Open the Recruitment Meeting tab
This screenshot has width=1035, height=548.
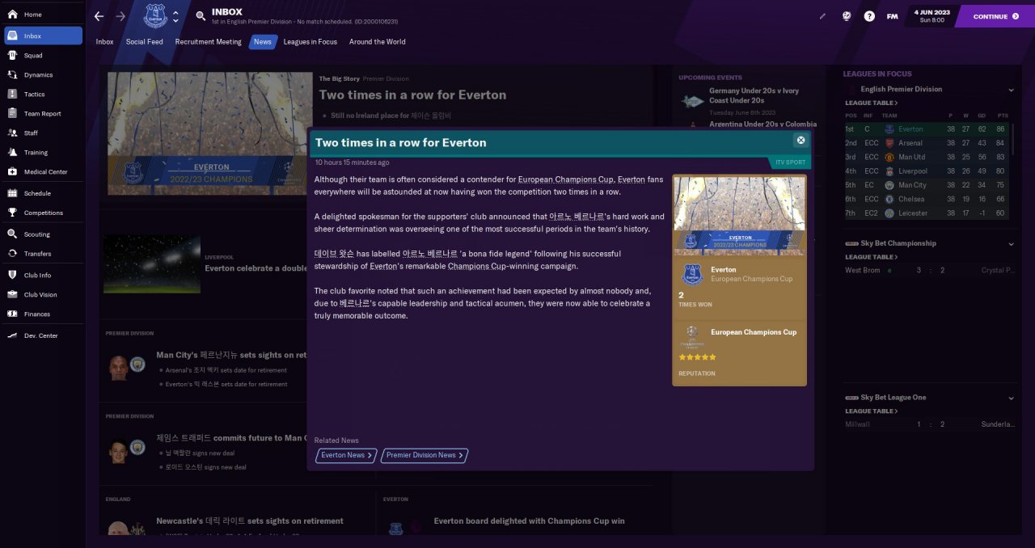tap(208, 42)
